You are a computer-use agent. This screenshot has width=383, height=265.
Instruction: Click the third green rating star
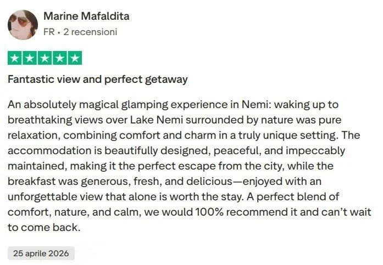(45, 58)
